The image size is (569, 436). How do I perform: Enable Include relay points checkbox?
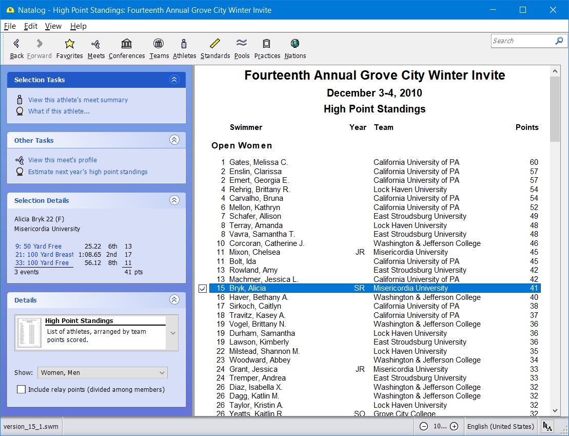tap(22, 390)
